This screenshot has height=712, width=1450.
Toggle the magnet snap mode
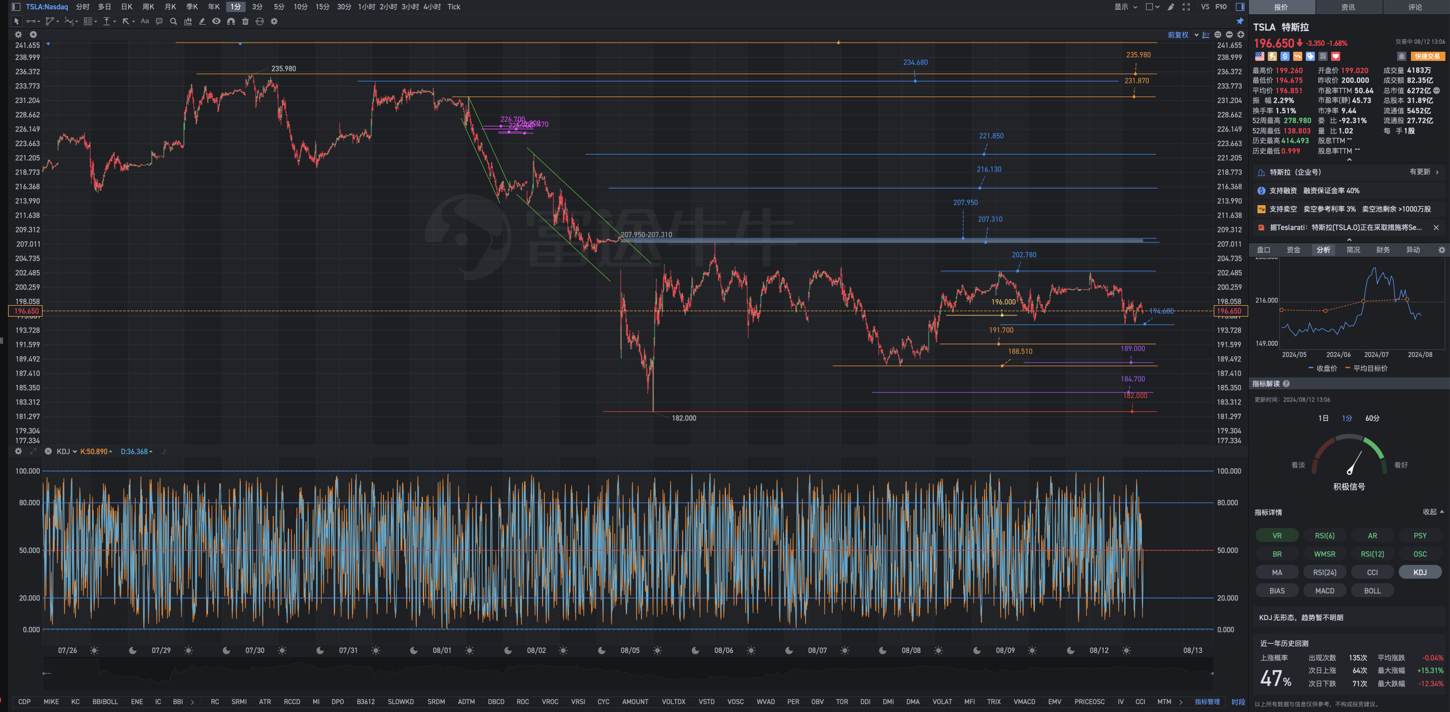[x=231, y=21]
